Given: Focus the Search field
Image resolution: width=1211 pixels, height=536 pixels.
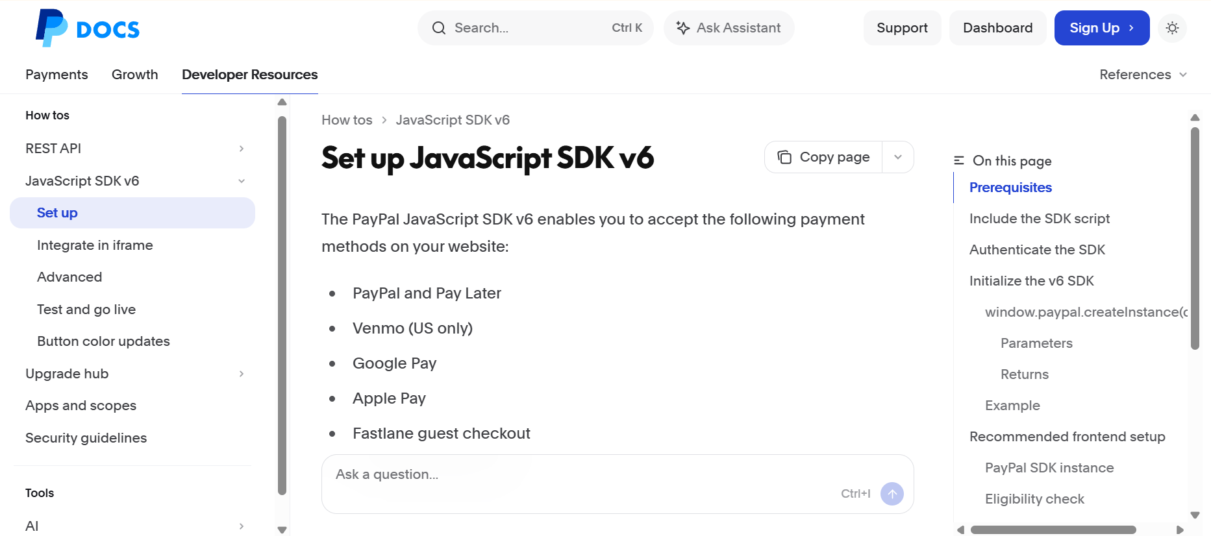Looking at the screenshot, I should pos(536,28).
